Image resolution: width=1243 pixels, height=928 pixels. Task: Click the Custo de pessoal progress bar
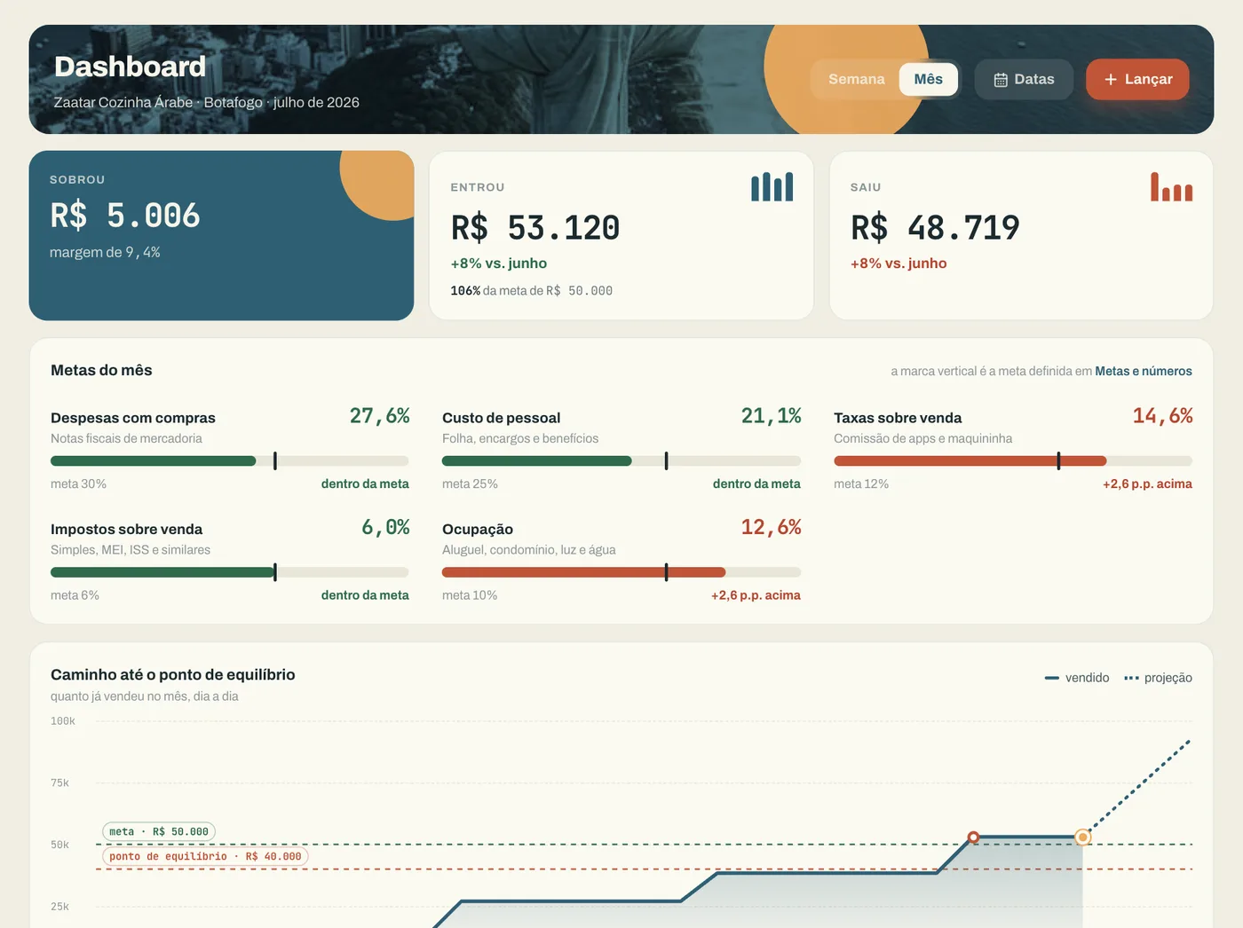[621, 460]
